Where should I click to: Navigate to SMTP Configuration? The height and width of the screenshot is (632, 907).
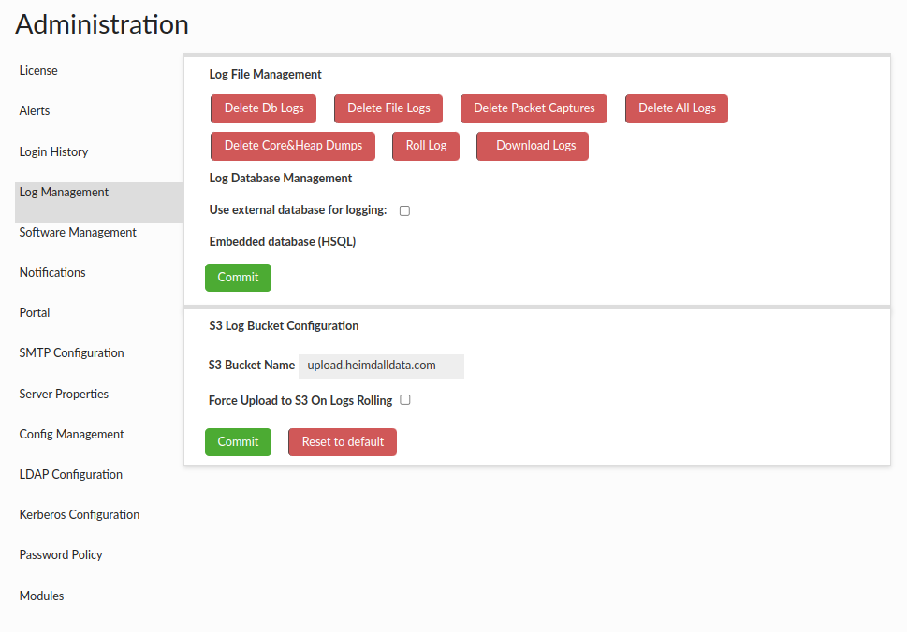pos(71,353)
